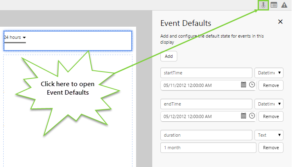Viewport: 292px width, 167px height.
Task: Click the 1 month value field
Action: (x=208, y=148)
